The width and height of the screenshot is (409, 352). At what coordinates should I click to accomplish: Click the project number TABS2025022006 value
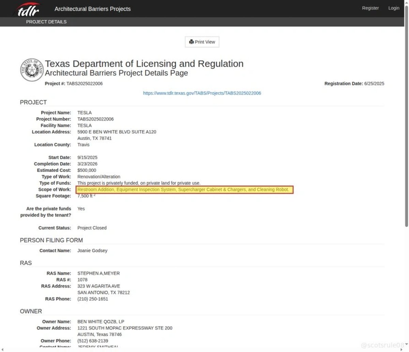95,119
